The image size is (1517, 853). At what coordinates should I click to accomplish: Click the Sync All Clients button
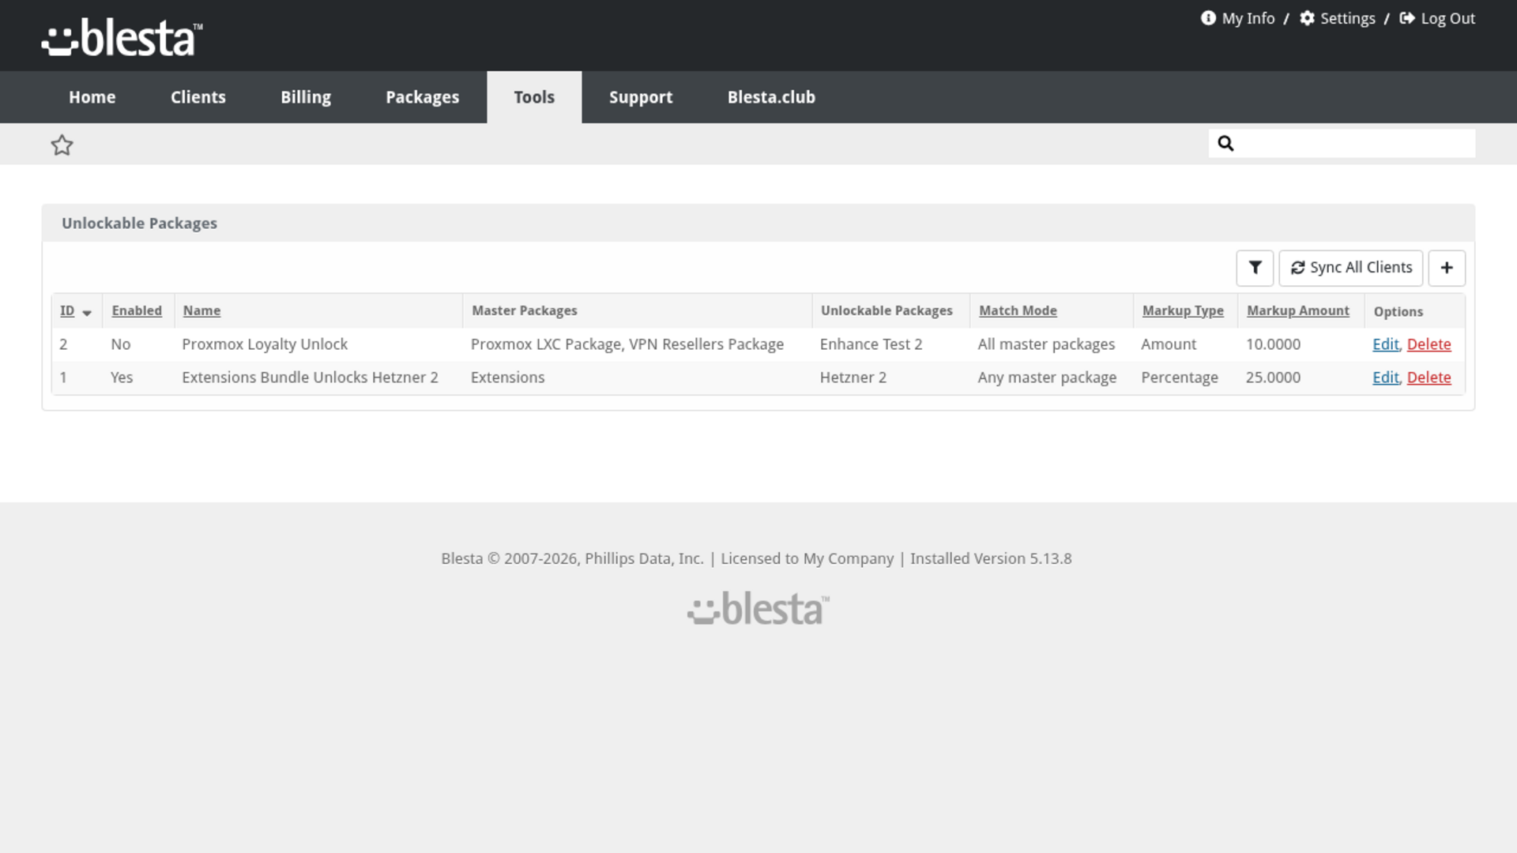(1351, 268)
